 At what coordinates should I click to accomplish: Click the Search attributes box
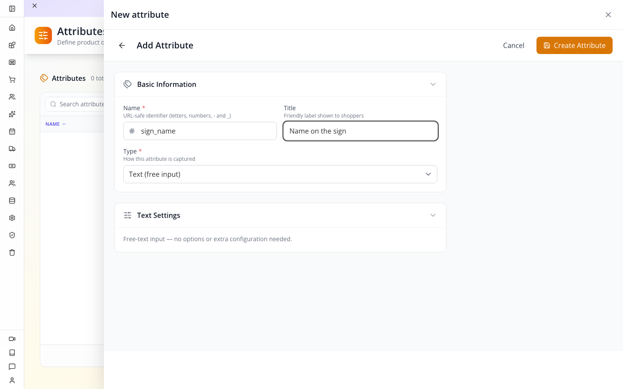pos(76,104)
